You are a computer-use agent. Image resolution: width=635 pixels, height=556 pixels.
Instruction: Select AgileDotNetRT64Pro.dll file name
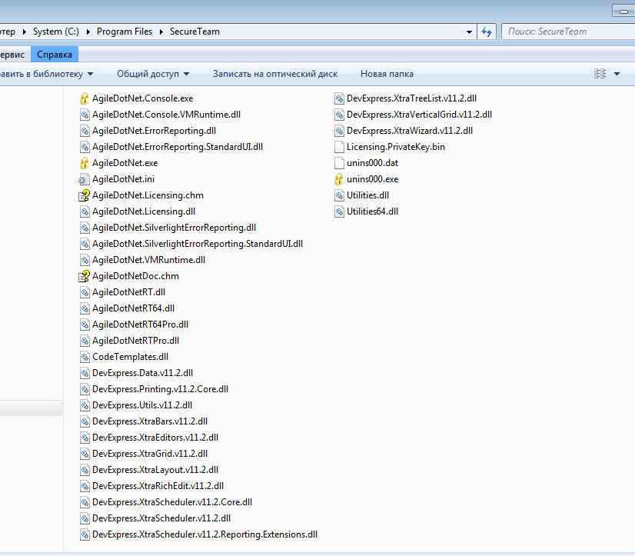pos(140,325)
